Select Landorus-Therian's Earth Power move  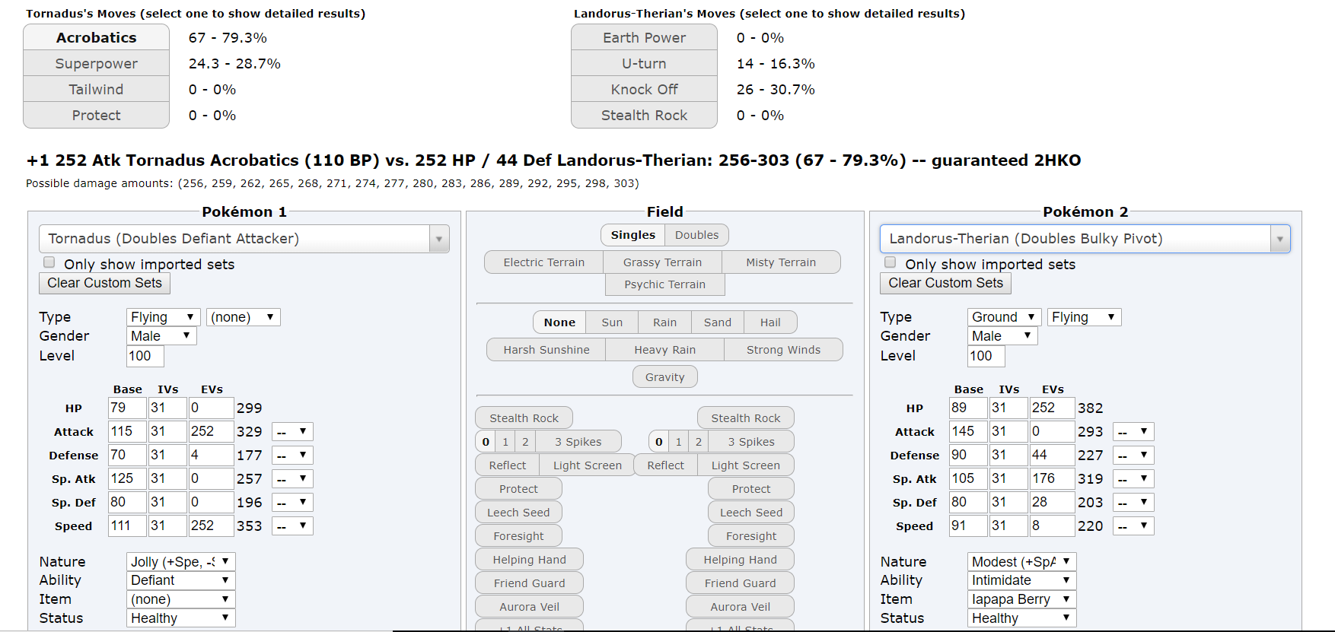(x=644, y=37)
